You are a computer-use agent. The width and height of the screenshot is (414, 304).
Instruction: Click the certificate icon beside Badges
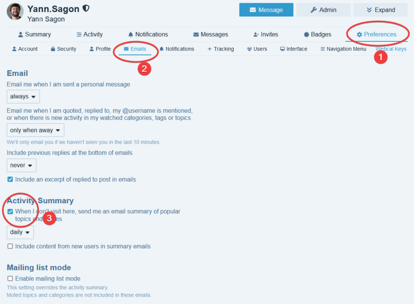point(306,34)
